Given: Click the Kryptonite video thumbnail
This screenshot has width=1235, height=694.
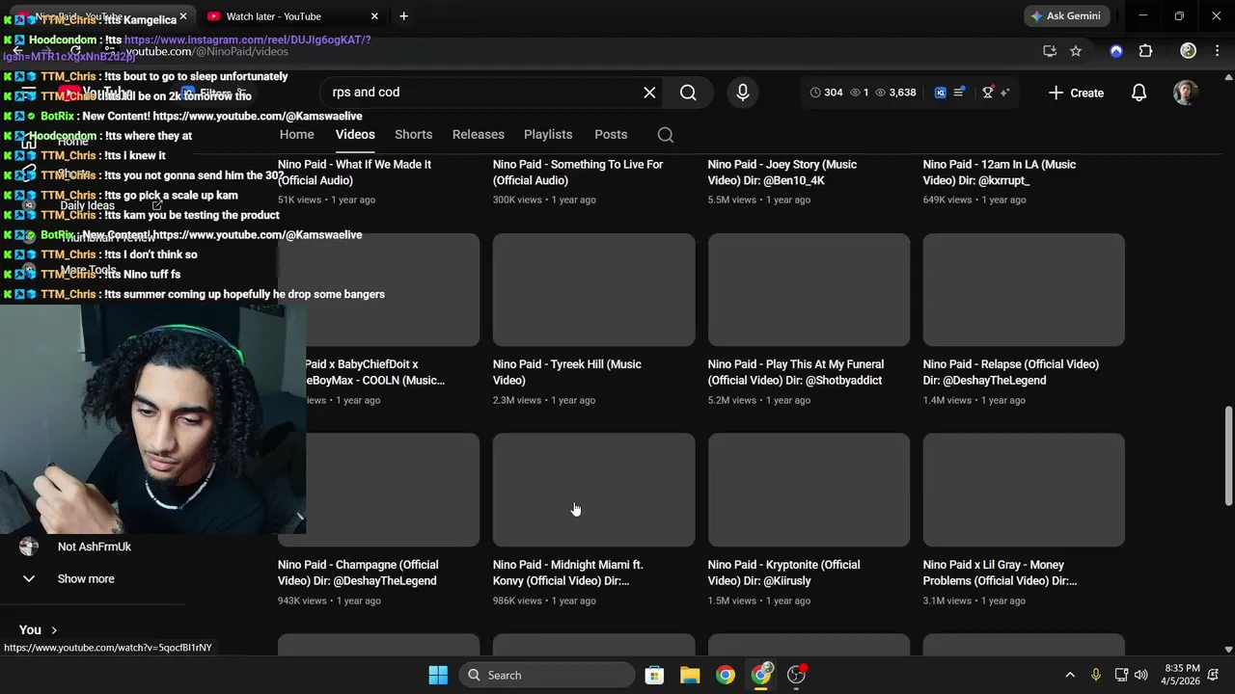Looking at the screenshot, I should point(809,490).
